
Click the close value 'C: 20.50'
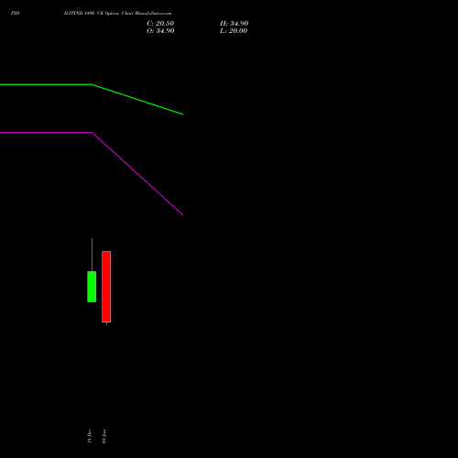tap(160, 24)
